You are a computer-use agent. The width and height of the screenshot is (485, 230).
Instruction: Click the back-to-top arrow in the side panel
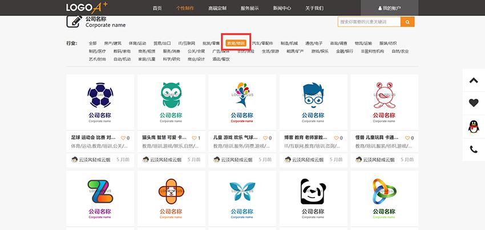474,80
